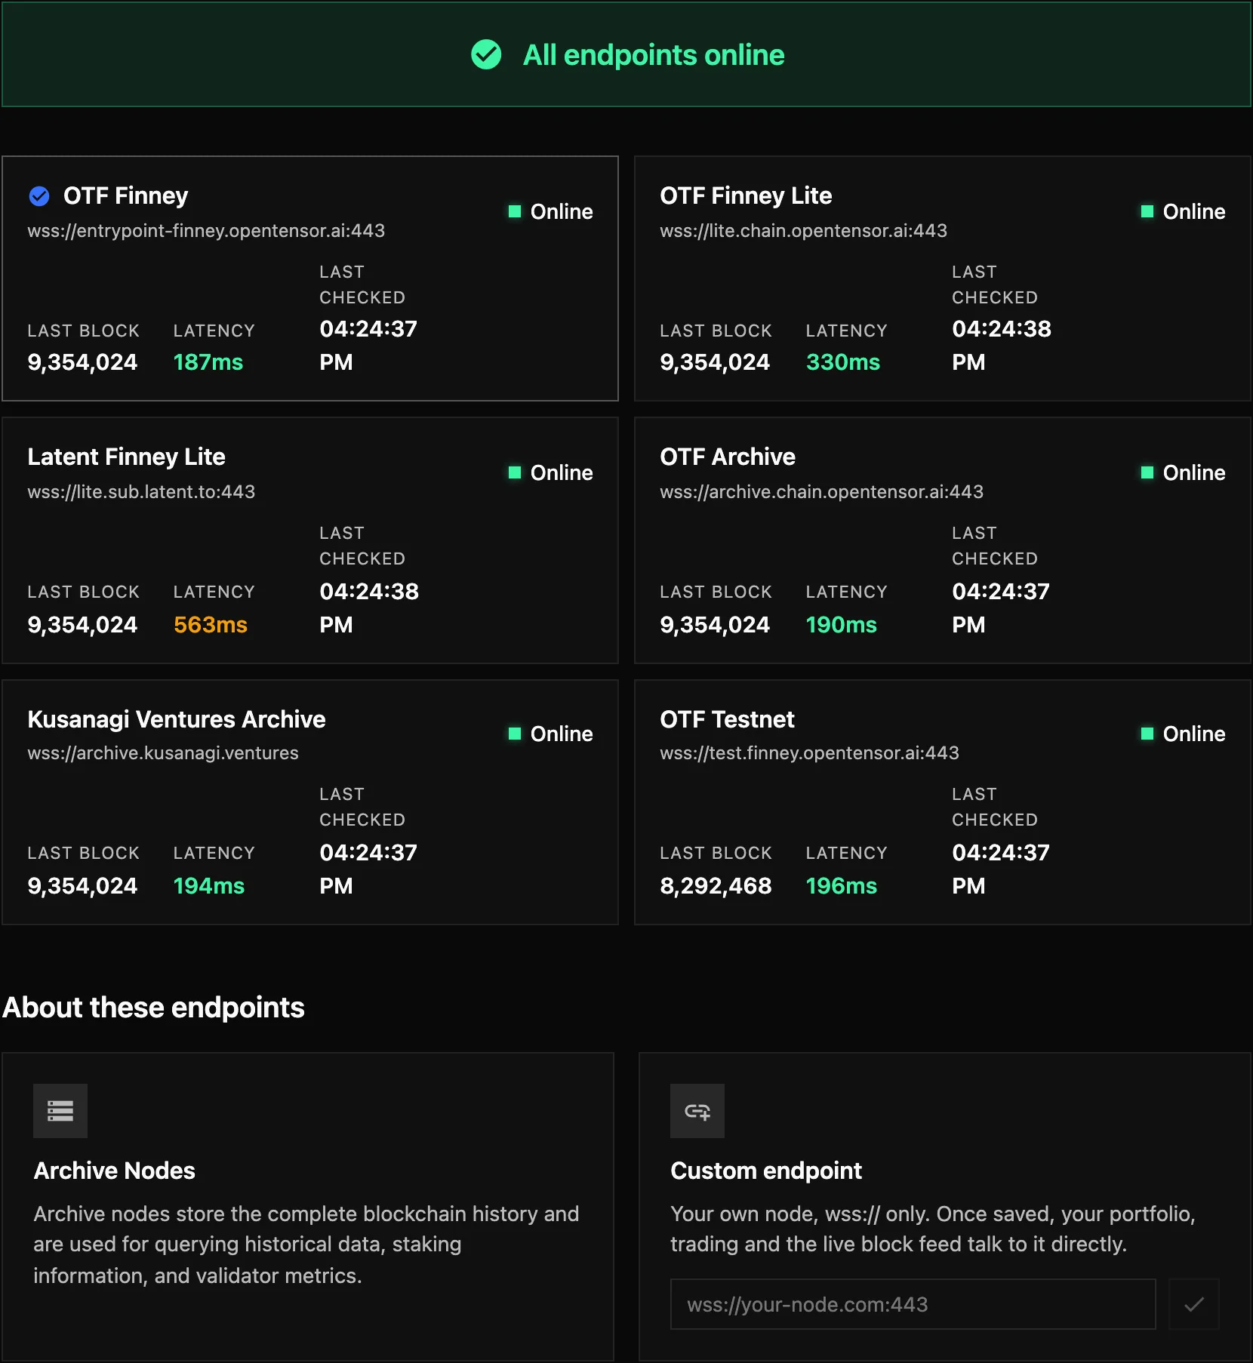Click Online status label on OTF Testnet
The height and width of the screenshot is (1363, 1253).
click(x=1194, y=734)
